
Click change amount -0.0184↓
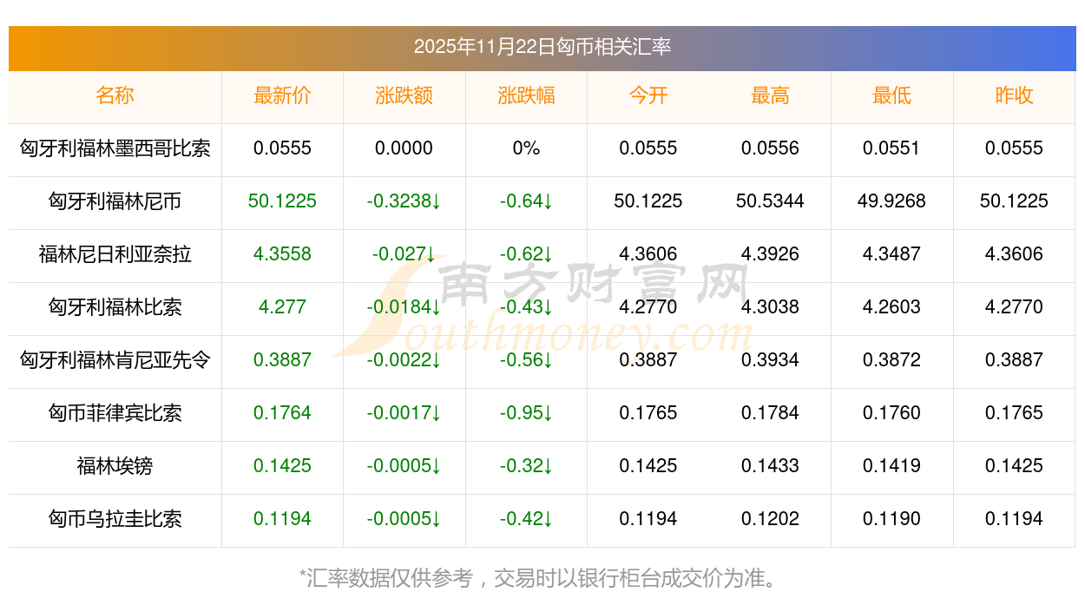404,307
